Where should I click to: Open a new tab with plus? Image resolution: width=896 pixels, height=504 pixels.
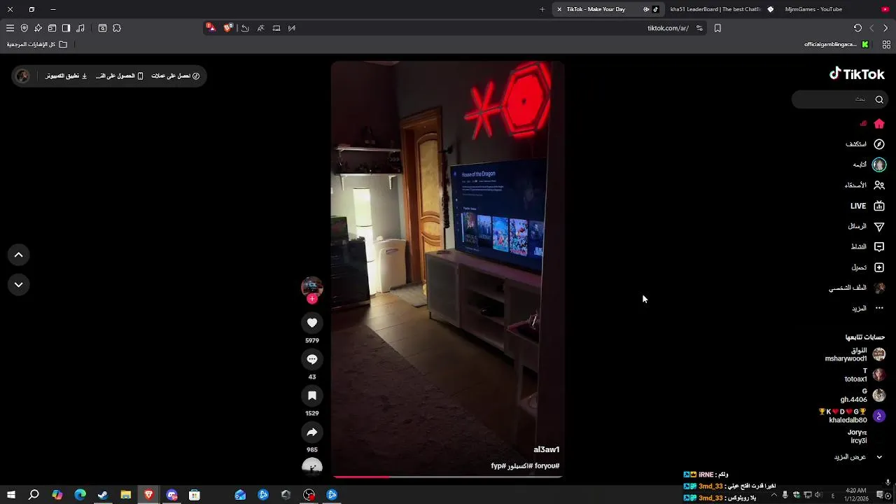[542, 9]
